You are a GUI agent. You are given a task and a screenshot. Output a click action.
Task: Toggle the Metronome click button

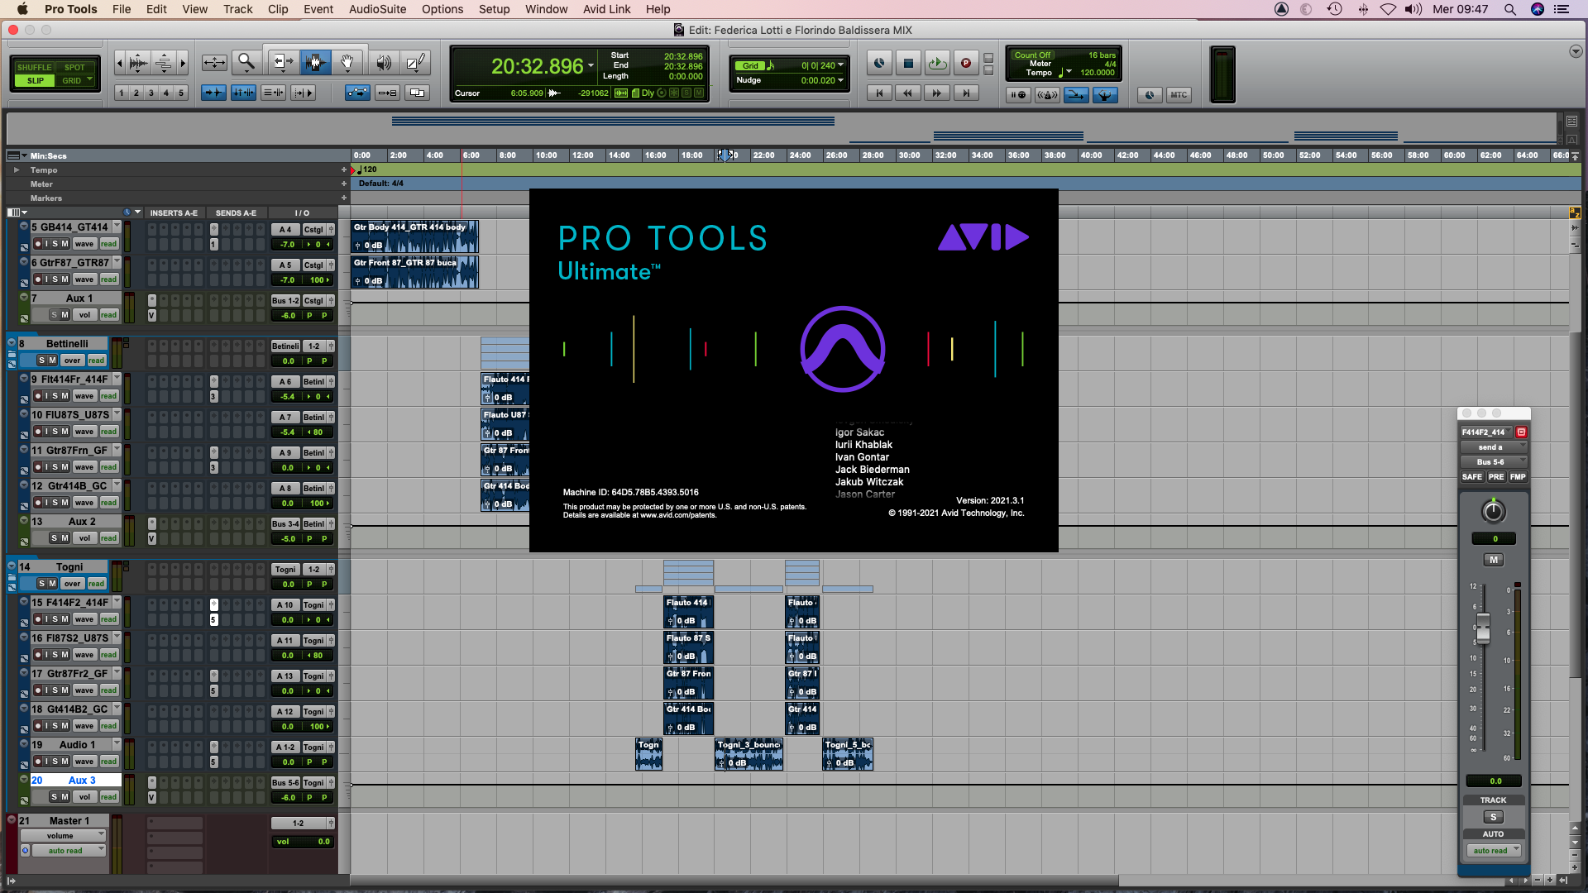1048,95
